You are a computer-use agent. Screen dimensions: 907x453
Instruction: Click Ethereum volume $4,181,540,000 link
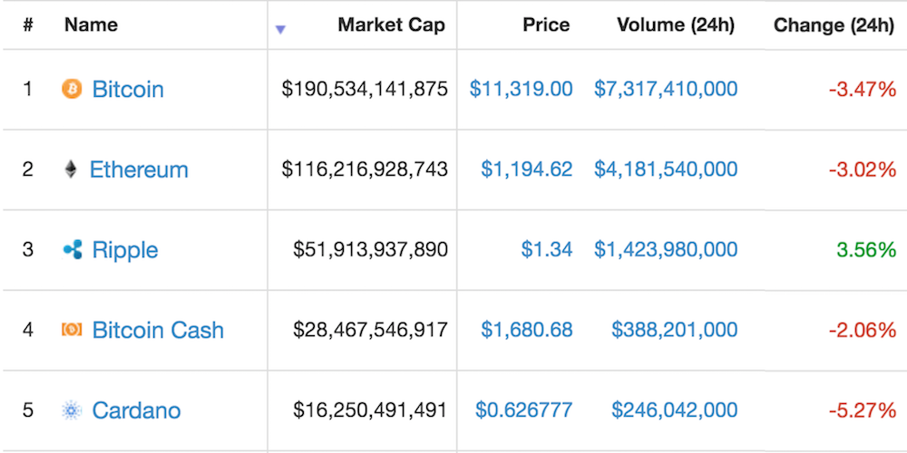pos(666,169)
